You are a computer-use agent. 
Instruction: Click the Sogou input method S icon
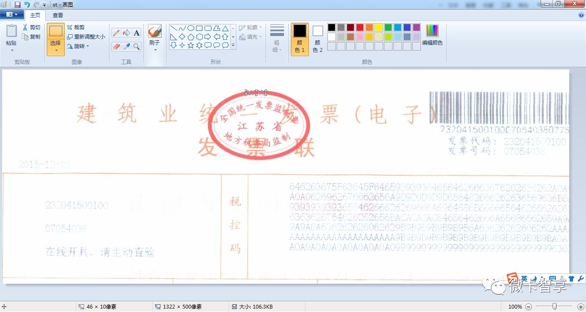tap(513, 279)
